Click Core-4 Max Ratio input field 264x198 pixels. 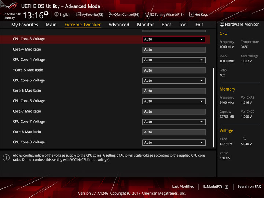[x=174, y=49]
